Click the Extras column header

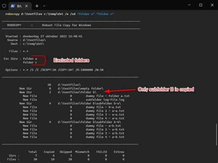[x=119, y=152]
